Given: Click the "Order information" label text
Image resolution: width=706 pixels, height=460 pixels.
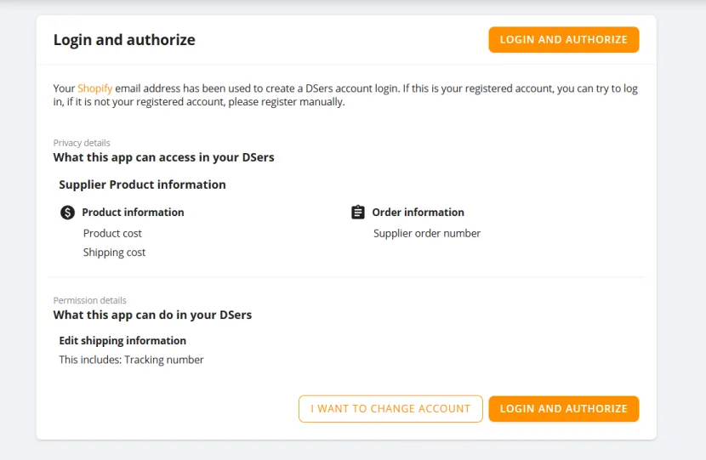Looking at the screenshot, I should 418,213.
